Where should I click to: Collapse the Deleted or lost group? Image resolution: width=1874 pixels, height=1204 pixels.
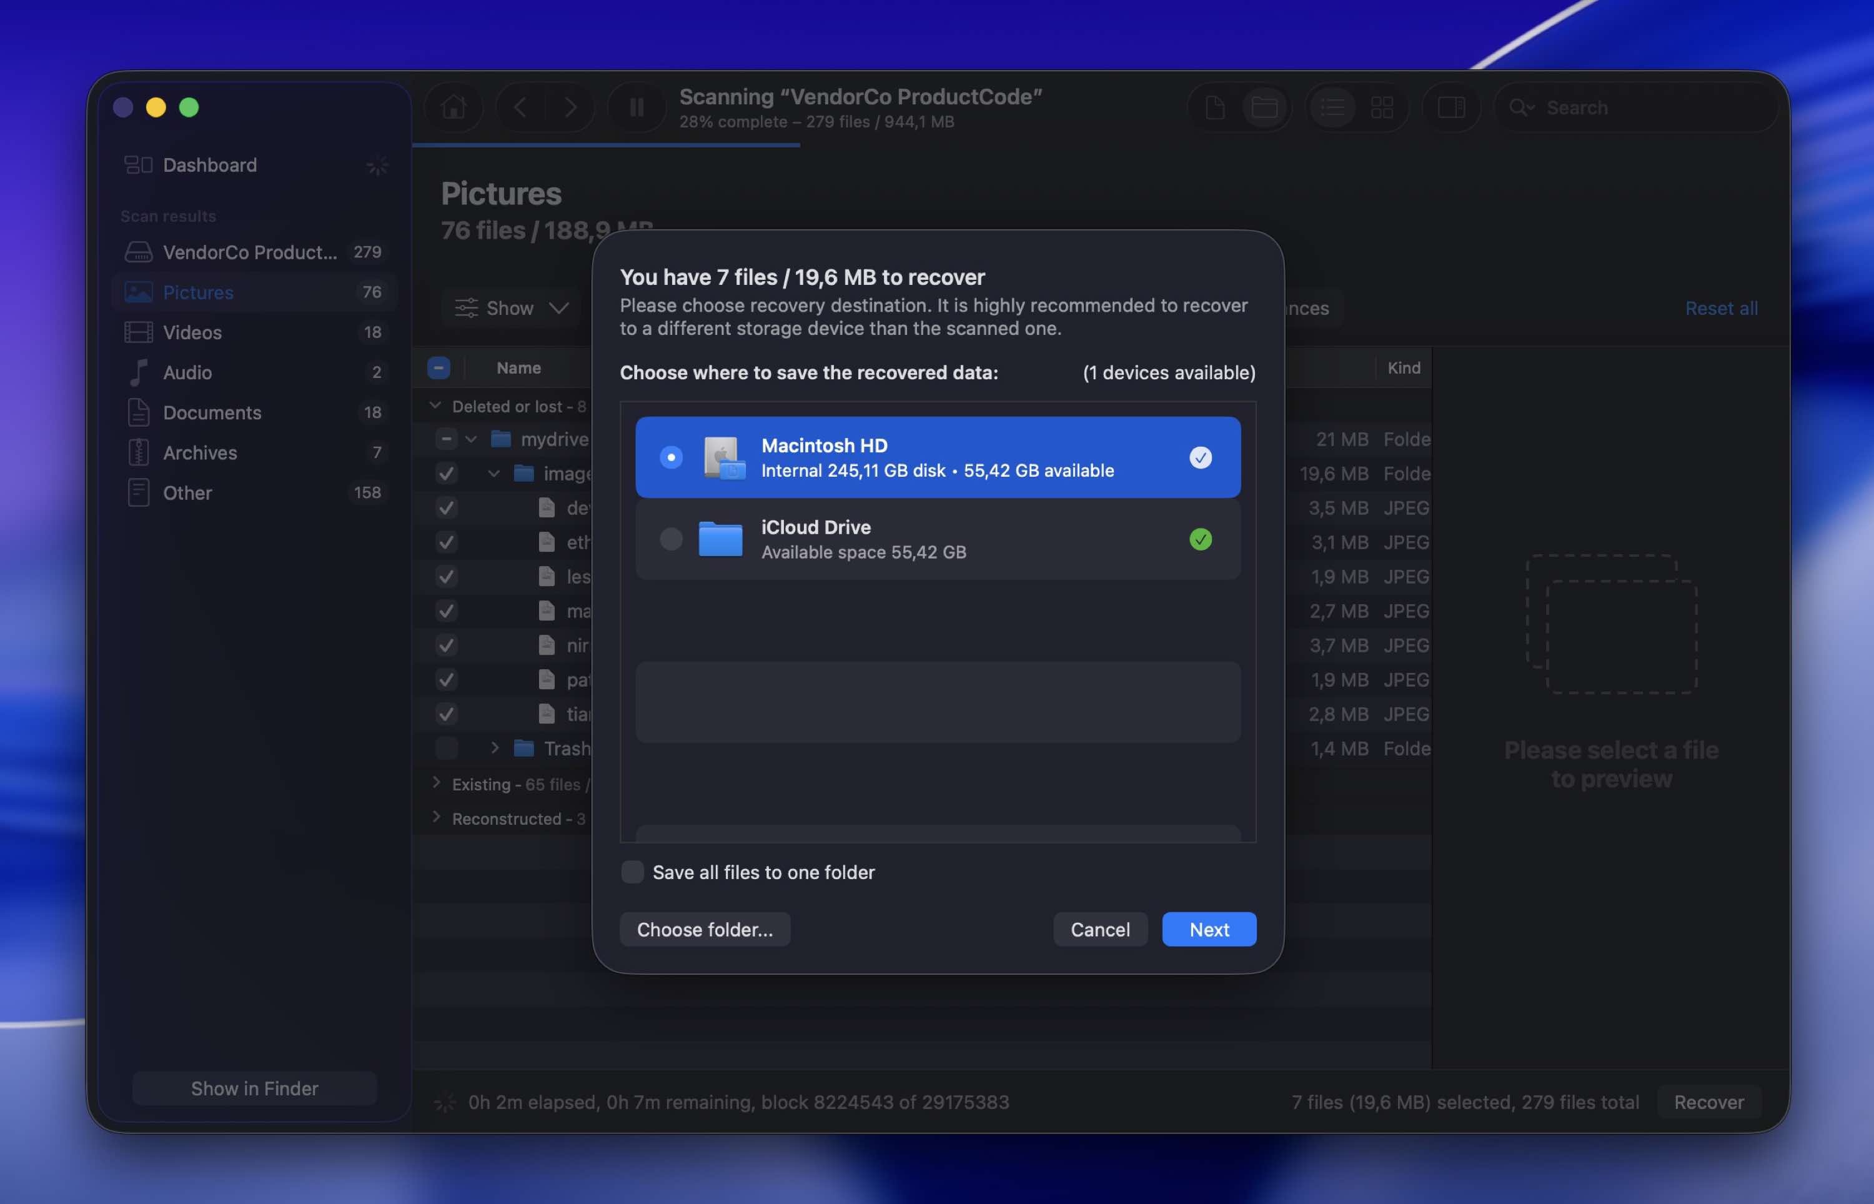(x=436, y=405)
